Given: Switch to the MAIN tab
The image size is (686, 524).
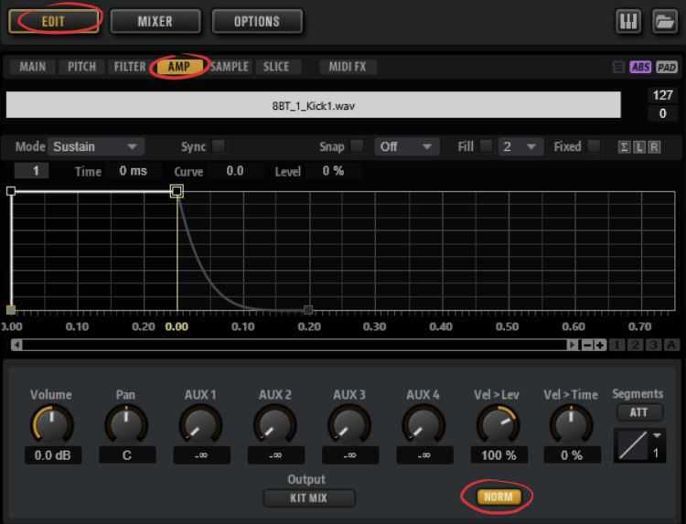Looking at the screenshot, I should [32, 67].
